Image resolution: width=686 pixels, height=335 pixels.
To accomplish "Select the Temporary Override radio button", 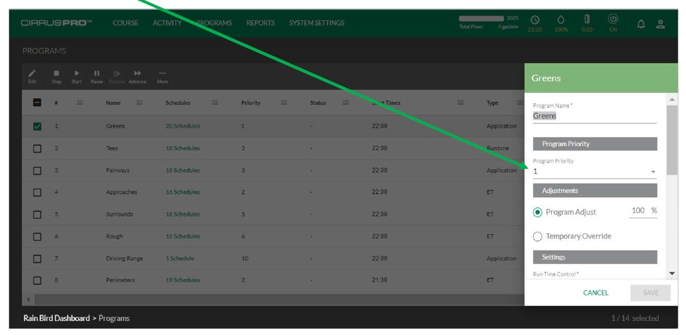I will [538, 237].
